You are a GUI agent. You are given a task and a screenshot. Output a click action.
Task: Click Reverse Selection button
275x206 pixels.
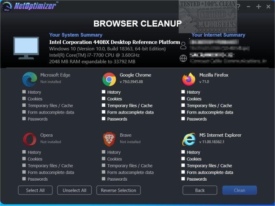click(x=118, y=190)
